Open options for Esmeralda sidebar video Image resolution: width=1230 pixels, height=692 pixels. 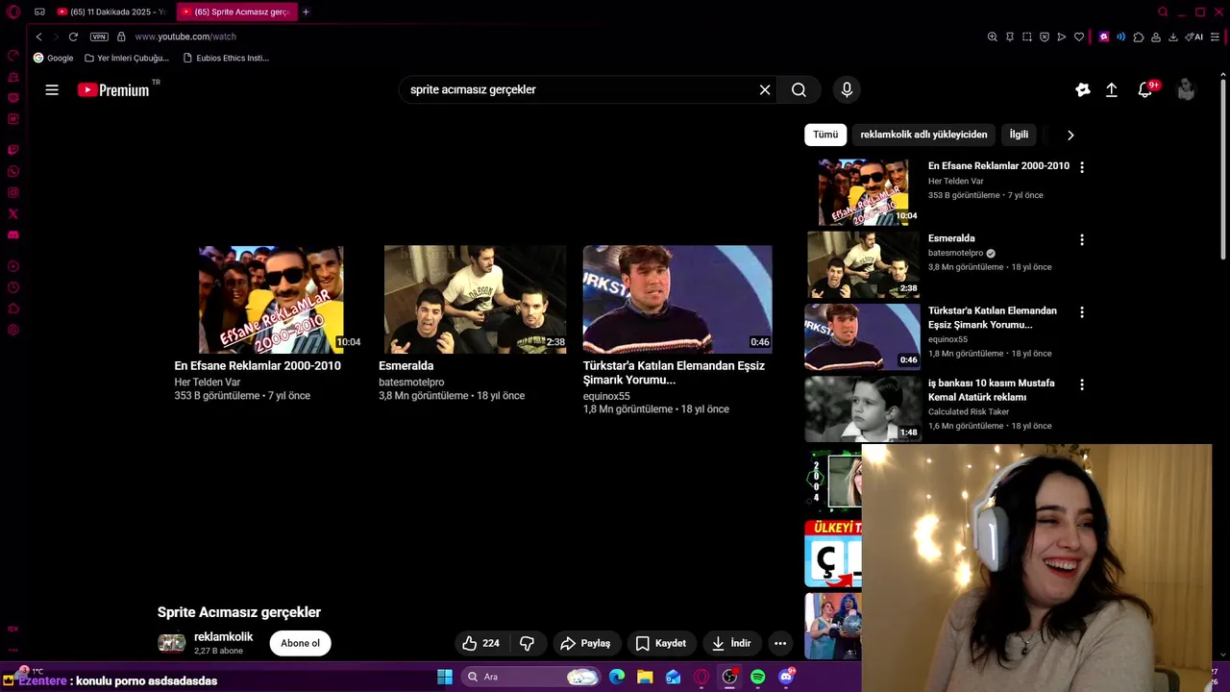[x=1082, y=239]
